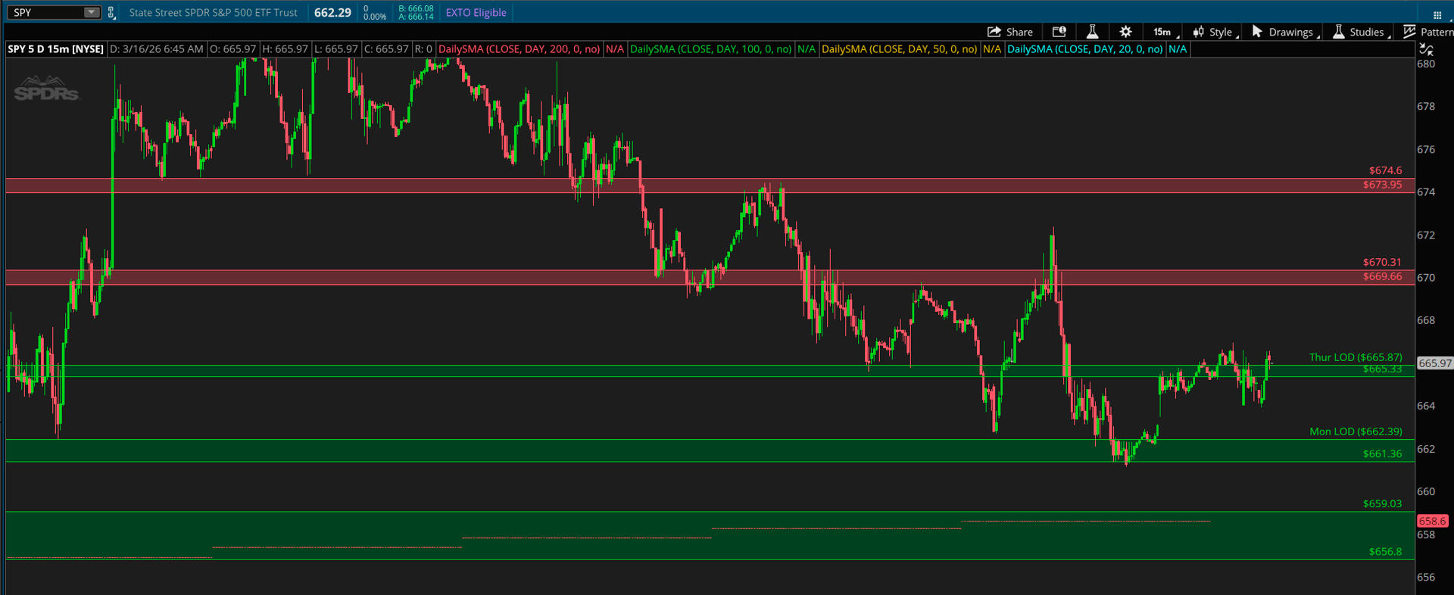Click the $670.31 resistance level label

(x=1382, y=262)
